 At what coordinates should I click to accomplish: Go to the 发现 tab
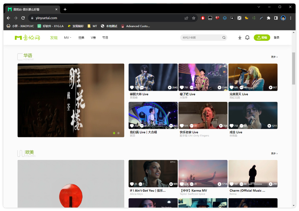[54, 38]
